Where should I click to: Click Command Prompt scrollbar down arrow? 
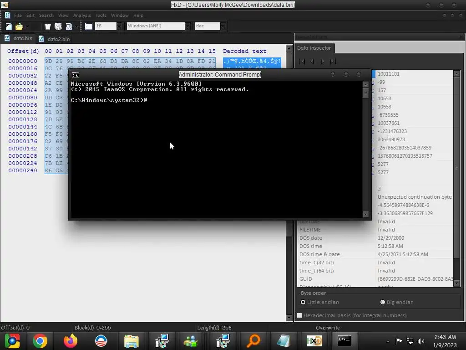click(x=365, y=214)
